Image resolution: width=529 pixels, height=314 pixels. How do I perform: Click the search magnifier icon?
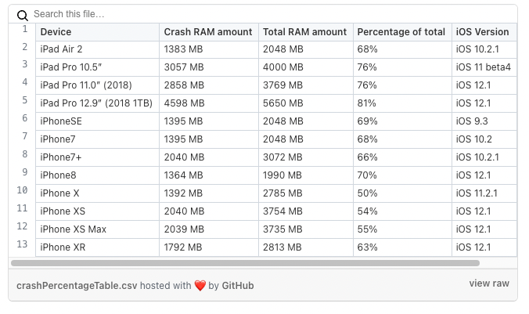[22, 15]
